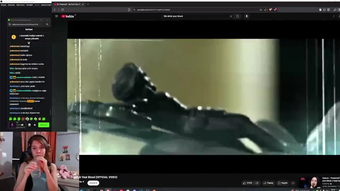Open more video actions ellipsis
The image size is (340, 191).
coord(293,183)
